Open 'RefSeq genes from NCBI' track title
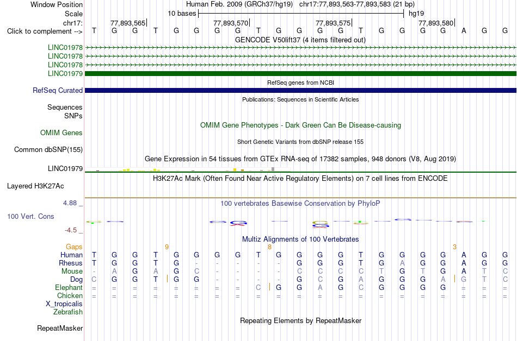 coord(300,83)
